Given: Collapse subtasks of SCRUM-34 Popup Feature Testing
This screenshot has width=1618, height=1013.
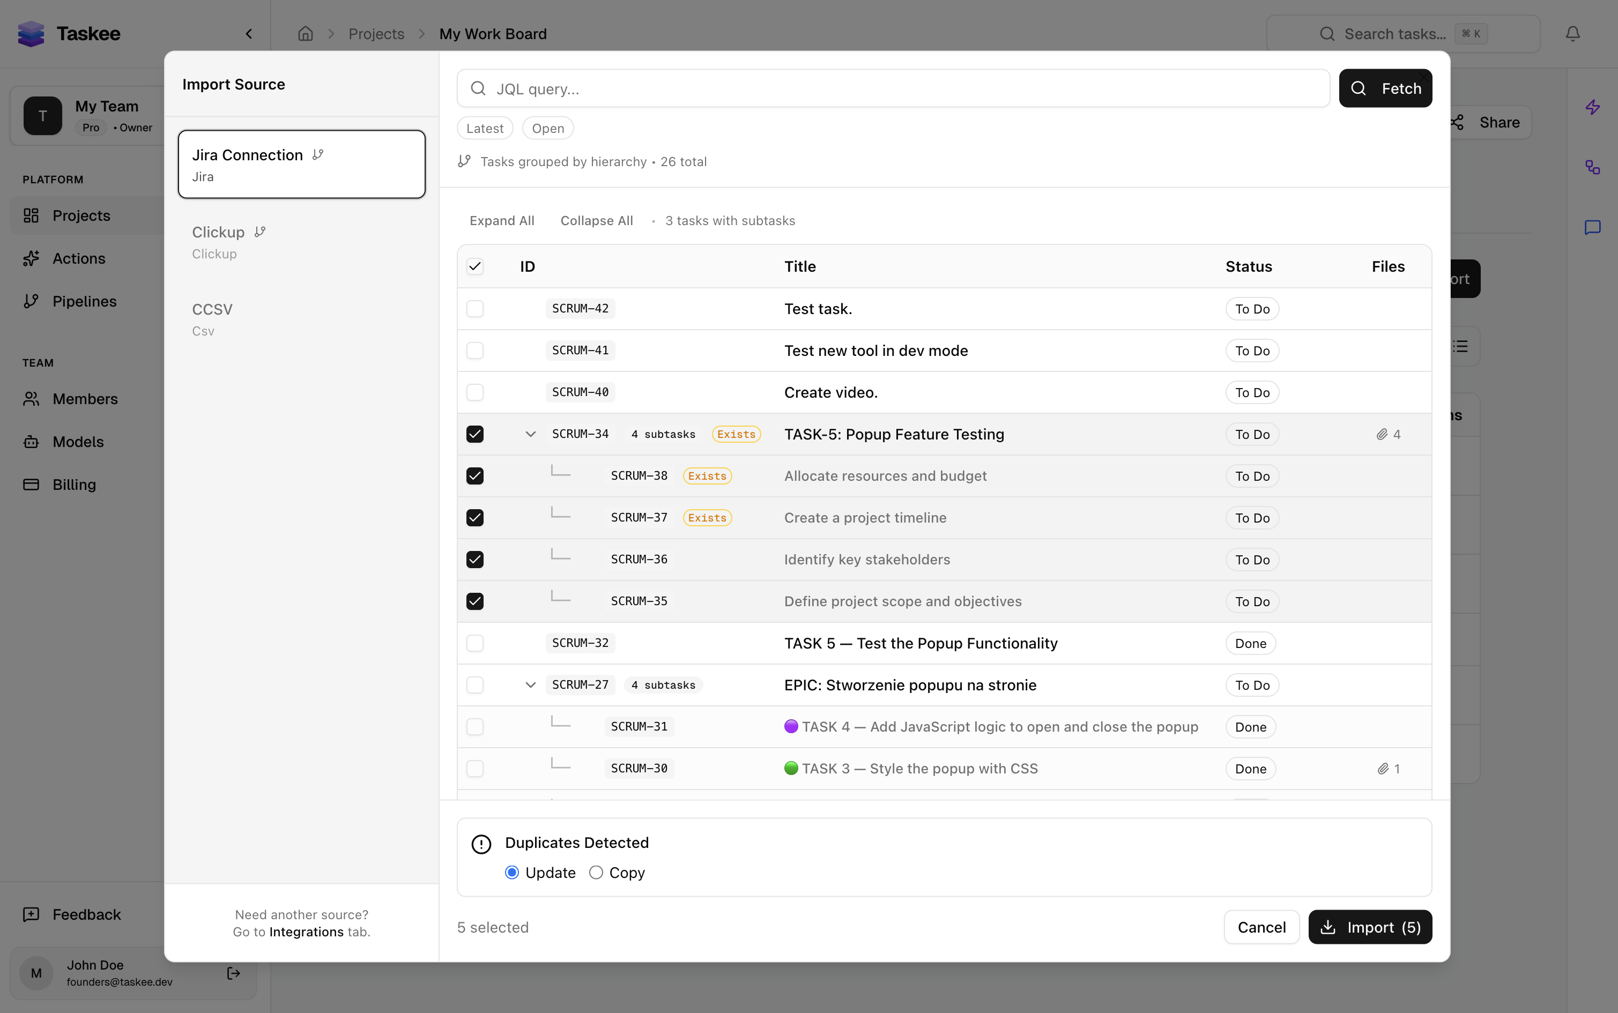Looking at the screenshot, I should coord(530,434).
